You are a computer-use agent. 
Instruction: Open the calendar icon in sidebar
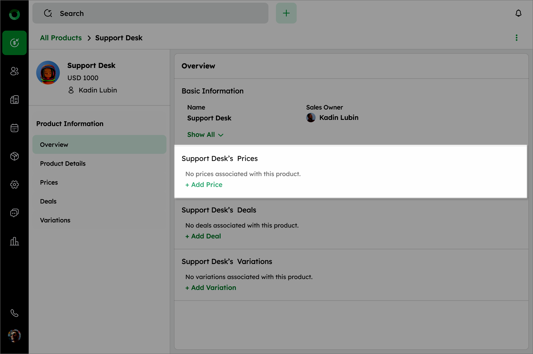pos(14,128)
